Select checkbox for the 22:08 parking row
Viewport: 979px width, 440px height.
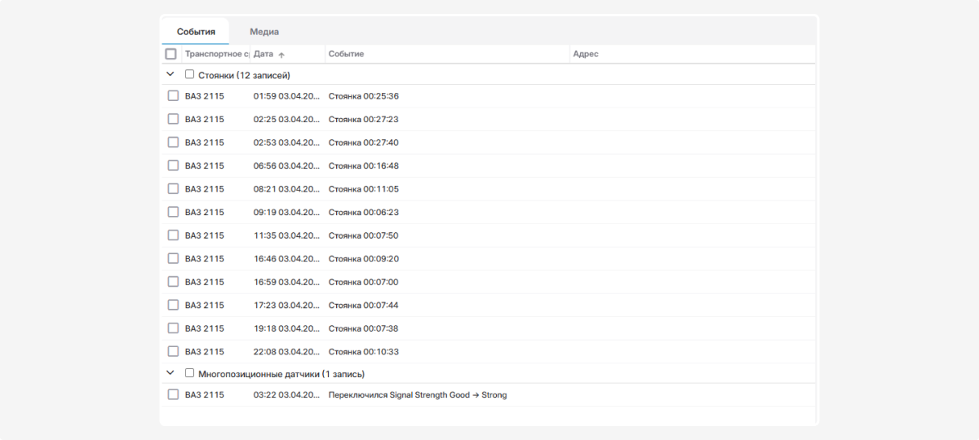(x=173, y=351)
